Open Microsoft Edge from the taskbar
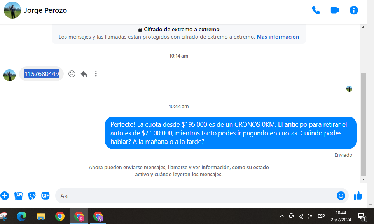Screen dimensions: 374x224 point(21,216)
